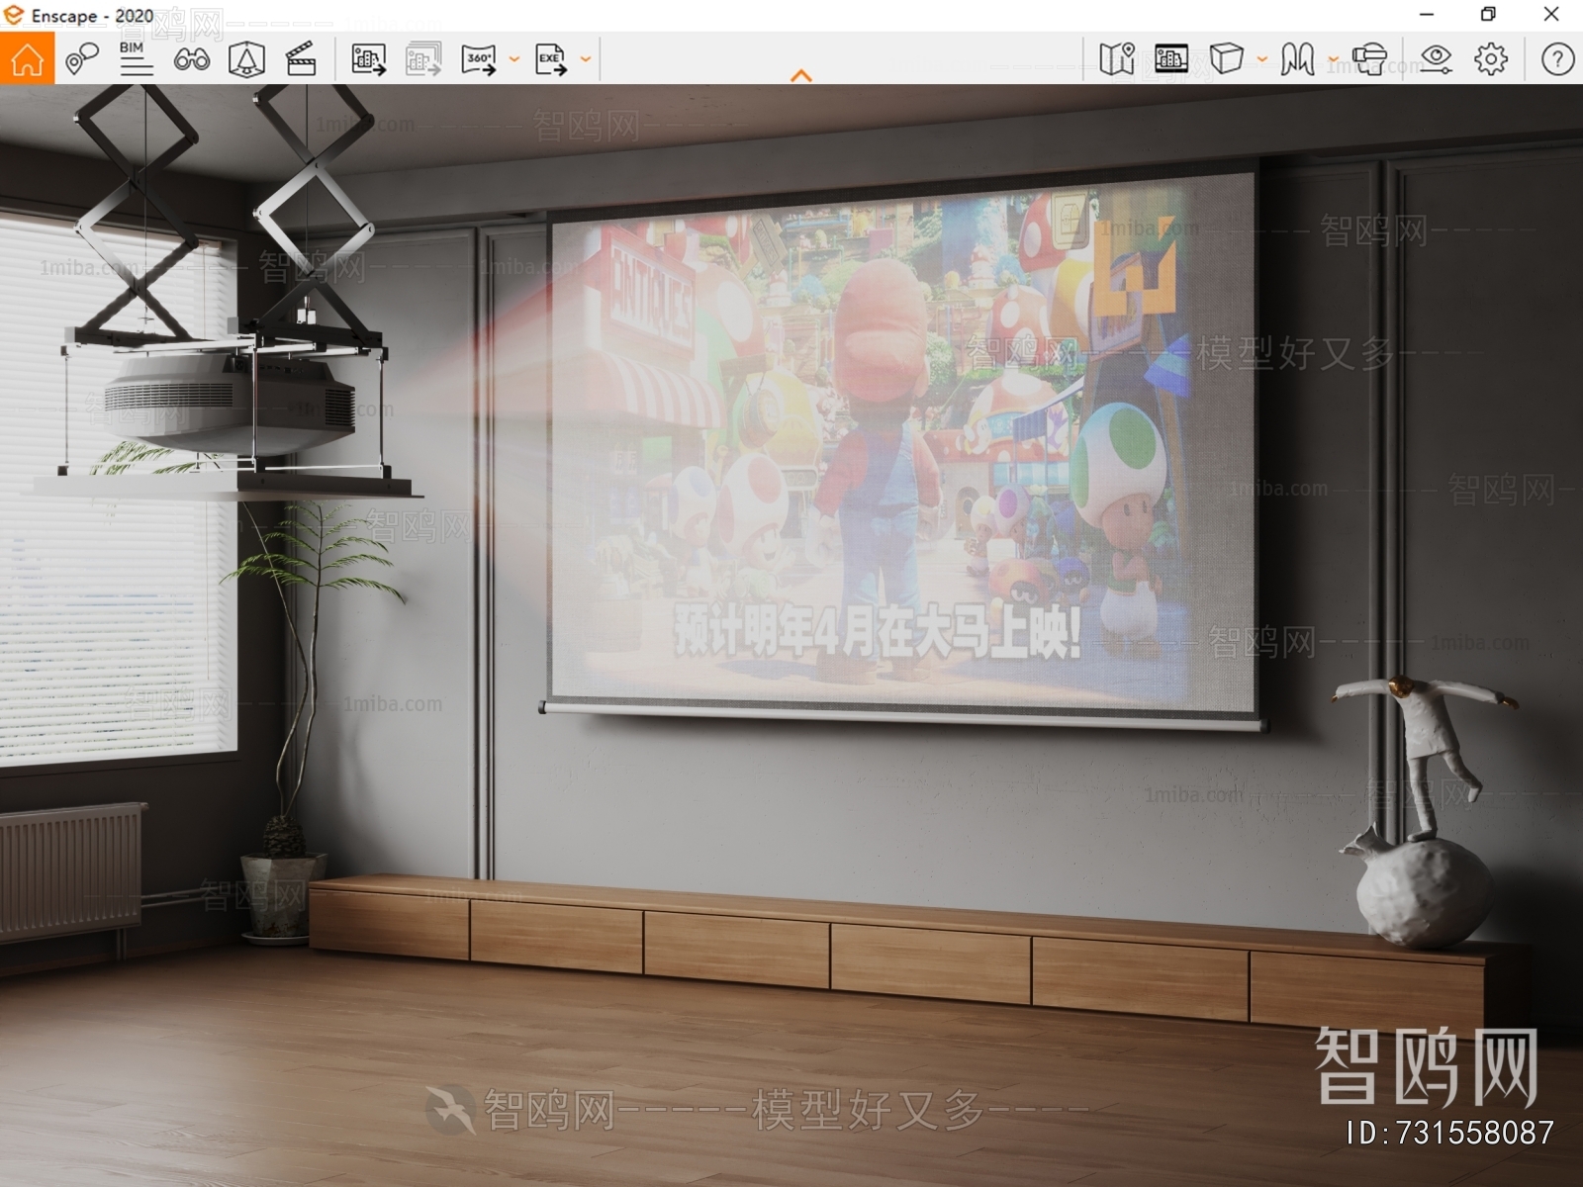Collapse toolbar with orange chevron
This screenshot has height=1187, width=1583.
click(801, 76)
